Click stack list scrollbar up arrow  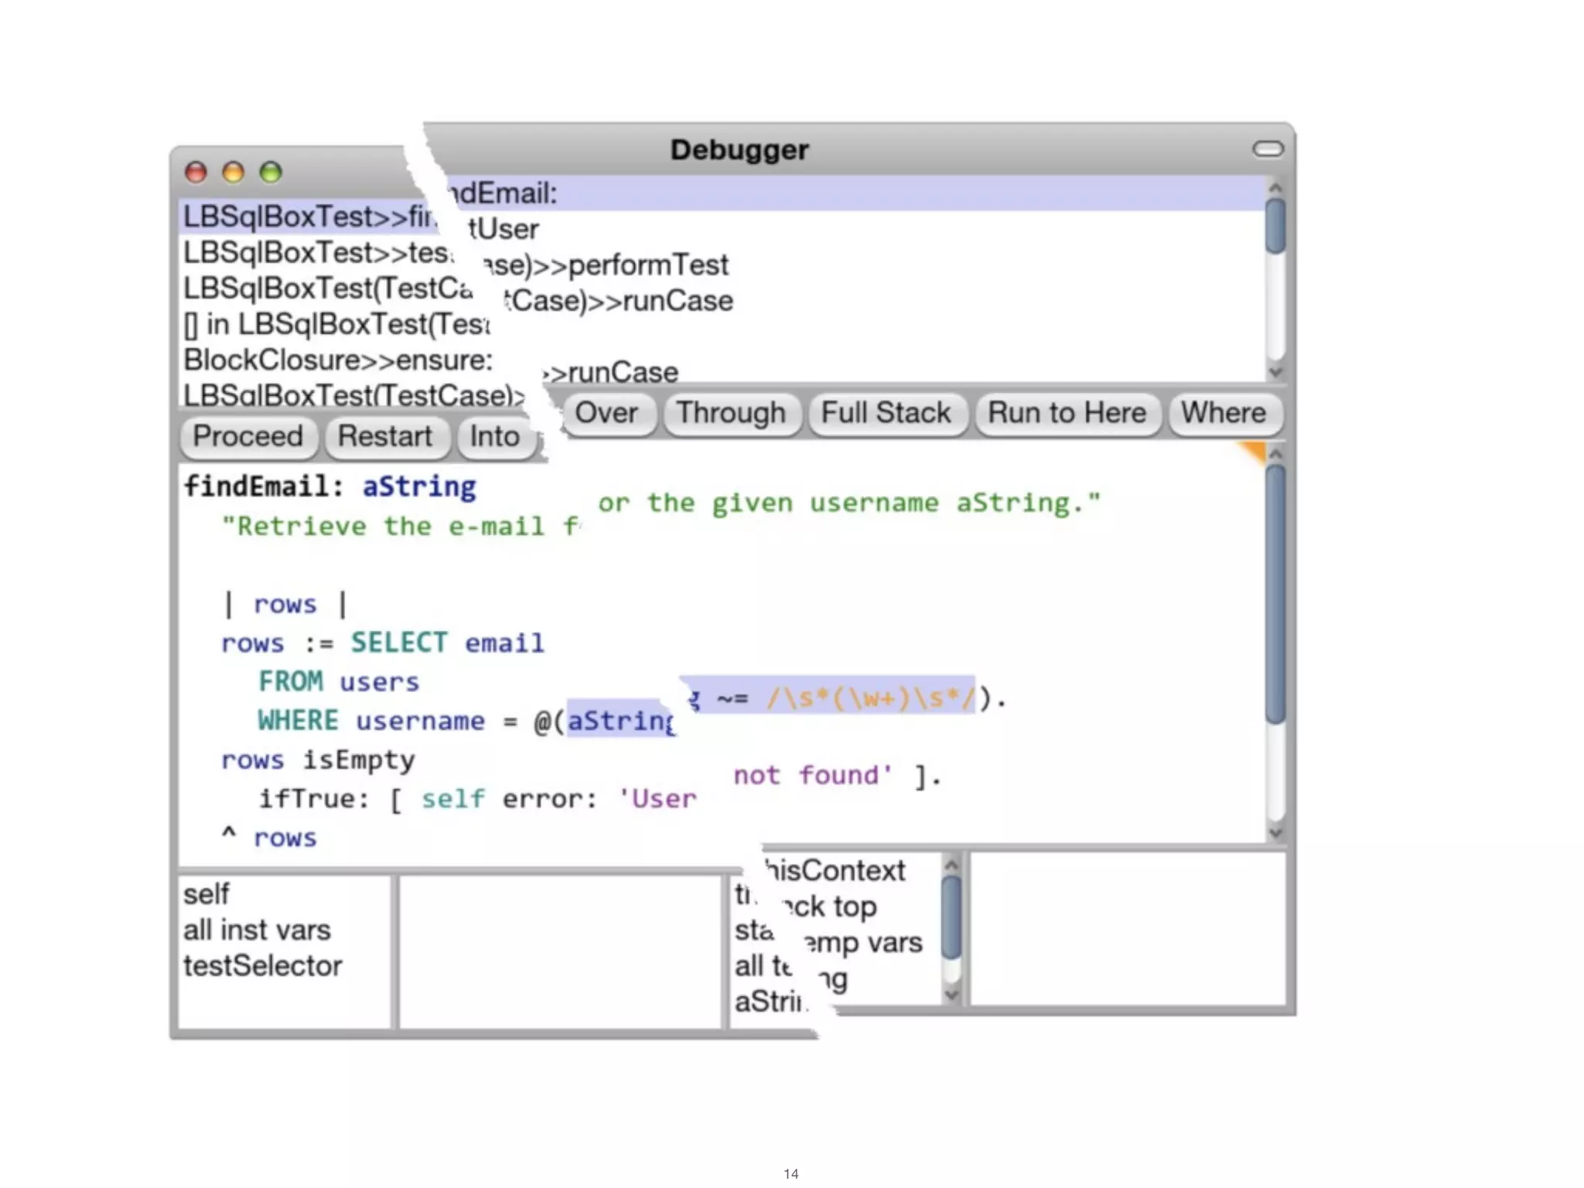tap(1275, 188)
